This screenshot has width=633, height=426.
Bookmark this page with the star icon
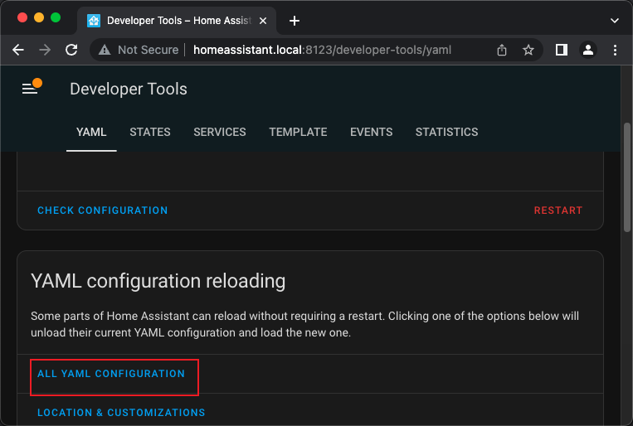pos(528,50)
